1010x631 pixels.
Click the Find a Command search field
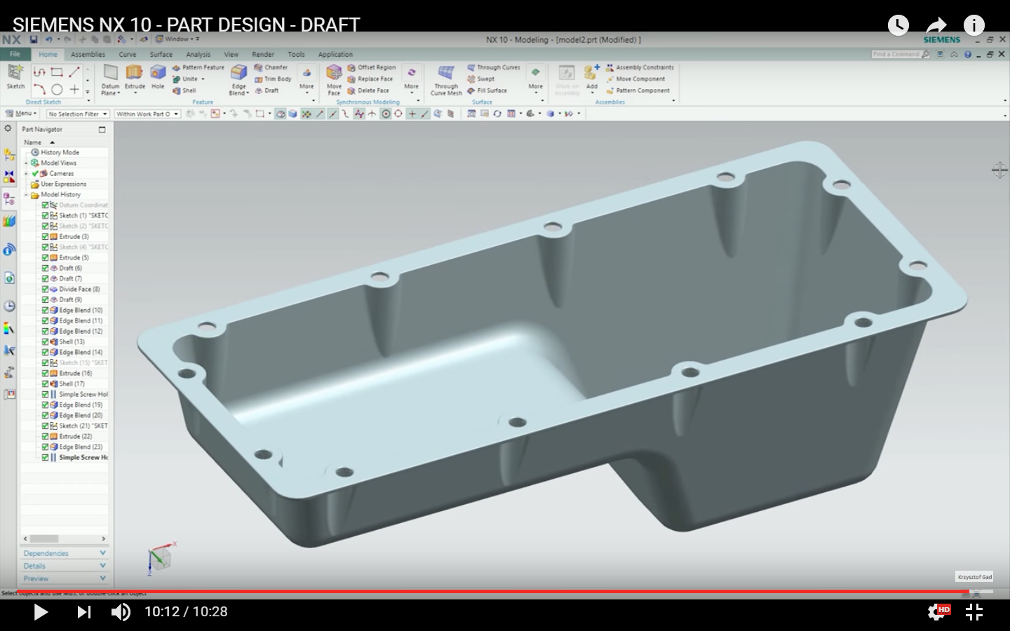click(x=901, y=54)
